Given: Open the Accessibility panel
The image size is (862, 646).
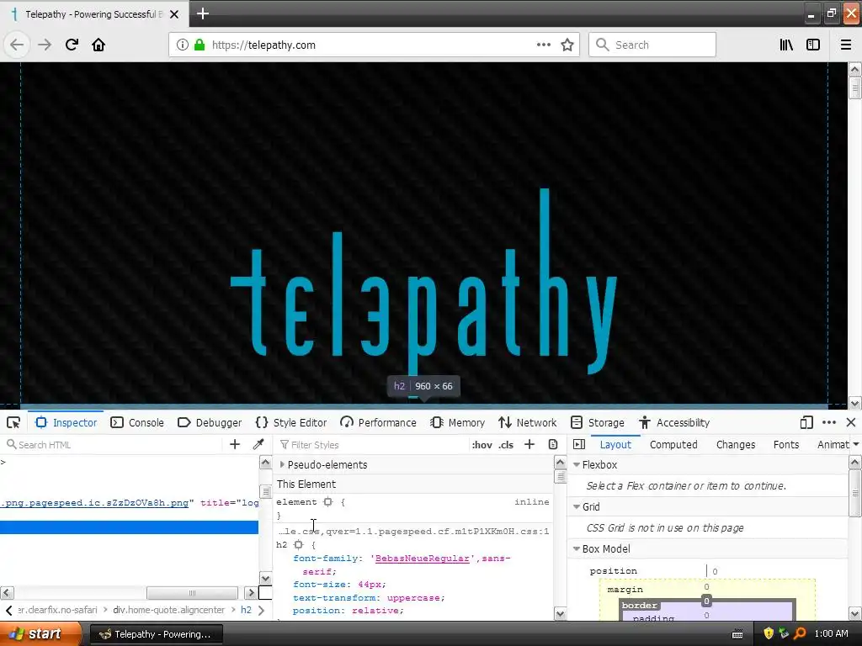Looking at the screenshot, I should pos(674,422).
